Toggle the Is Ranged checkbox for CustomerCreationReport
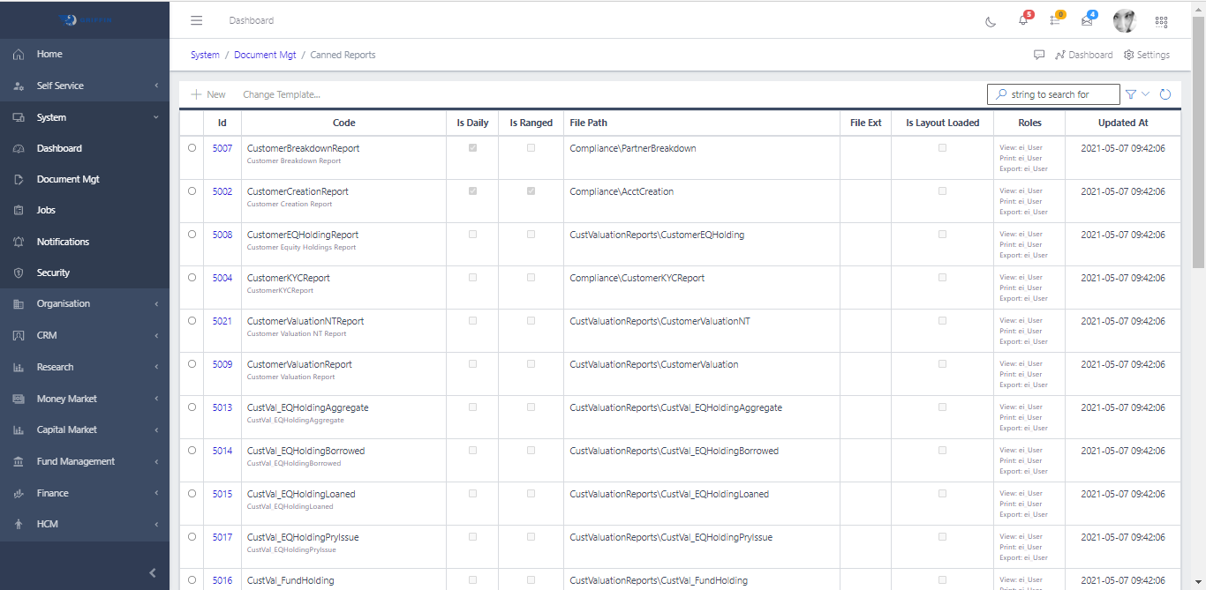The width and height of the screenshot is (1206, 590). pyautogui.click(x=531, y=190)
